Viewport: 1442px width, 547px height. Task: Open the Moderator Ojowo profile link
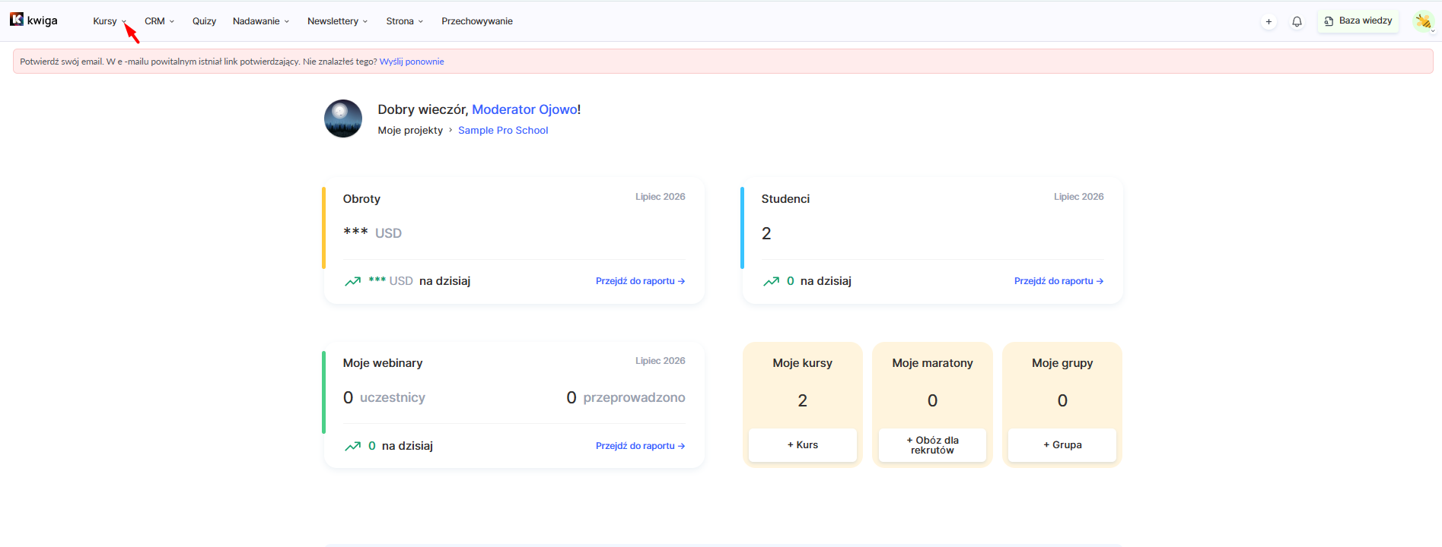(x=524, y=109)
